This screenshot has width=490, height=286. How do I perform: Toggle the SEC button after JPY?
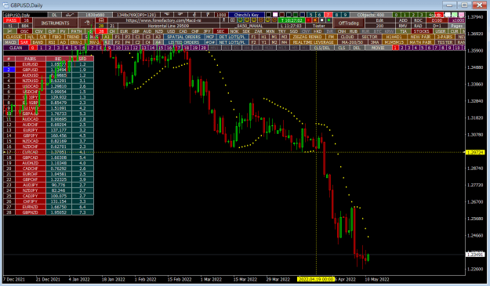pyautogui.click(x=220, y=31)
